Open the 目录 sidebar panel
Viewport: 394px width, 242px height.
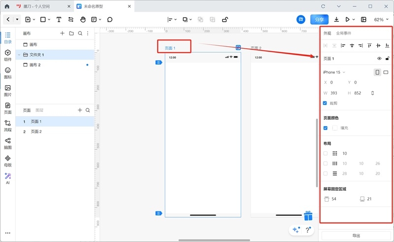pyautogui.click(x=8, y=38)
